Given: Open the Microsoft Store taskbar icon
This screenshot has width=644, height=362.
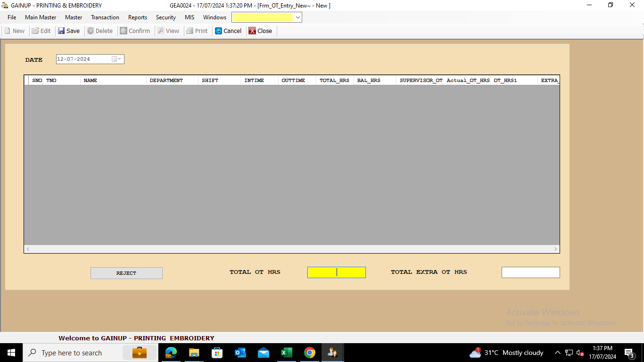Looking at the screenshot, I should tap(217, 353).
